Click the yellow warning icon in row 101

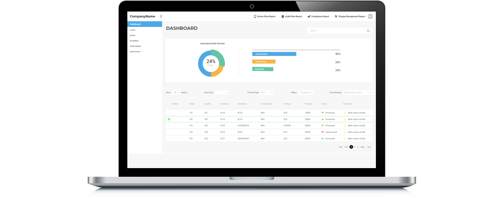pyautogui.click(x=345, y=113)
